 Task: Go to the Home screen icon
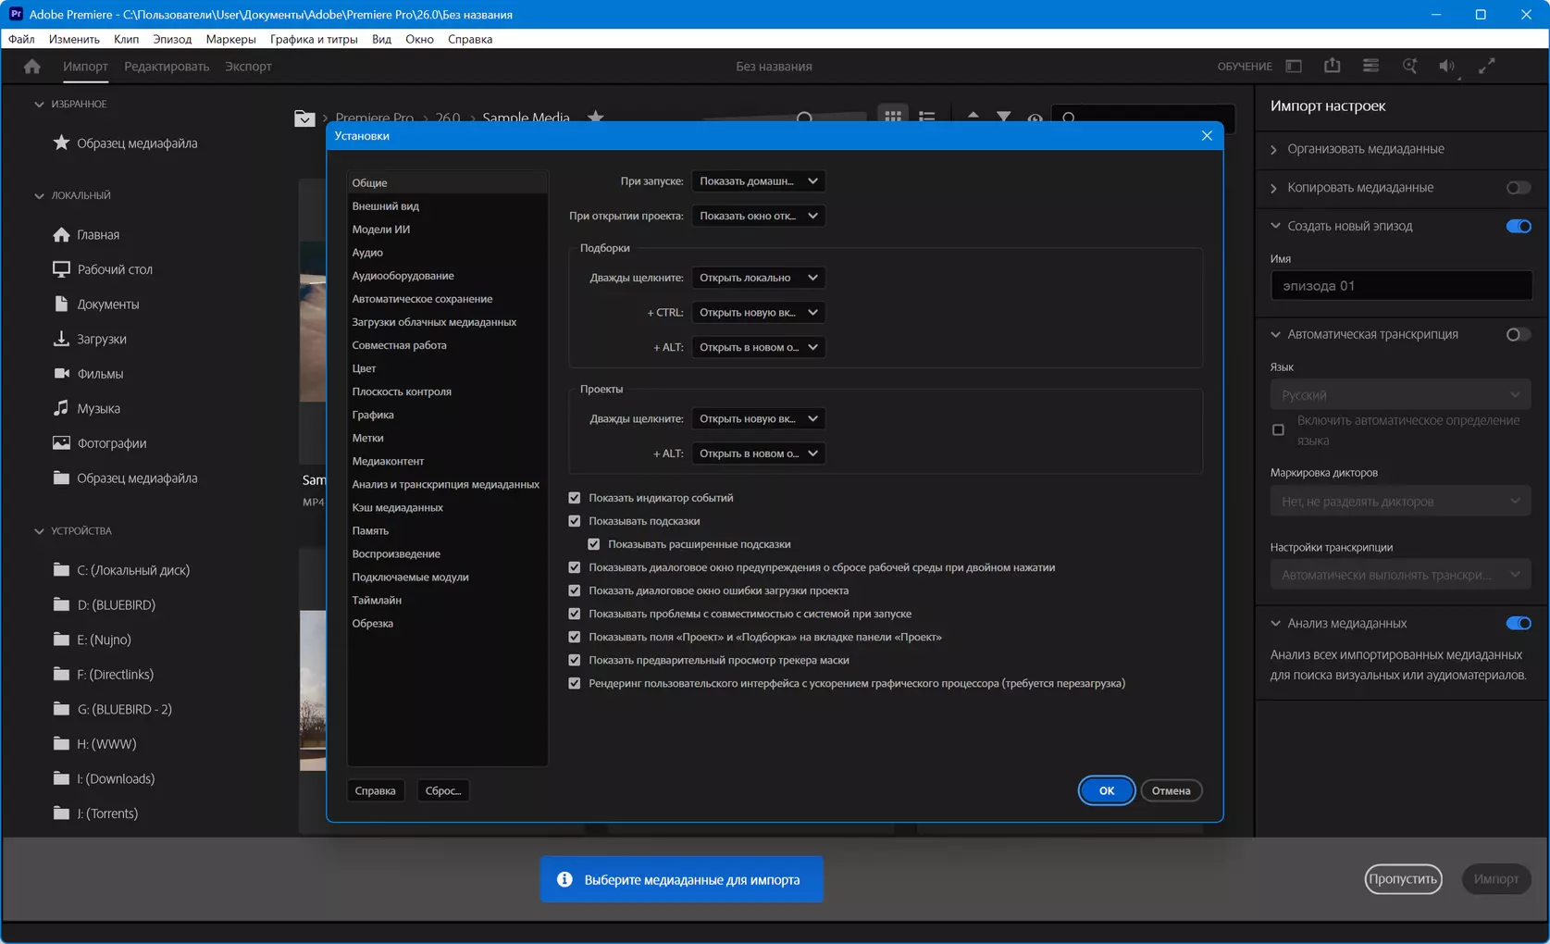tap(32, 67)
